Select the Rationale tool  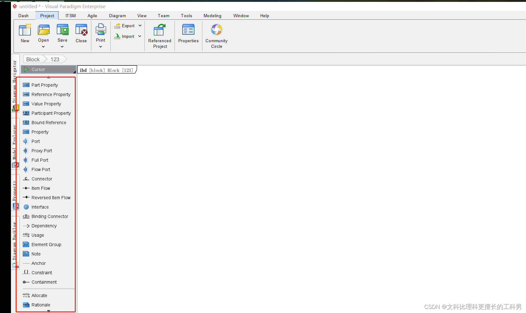[x=40, y=305]
